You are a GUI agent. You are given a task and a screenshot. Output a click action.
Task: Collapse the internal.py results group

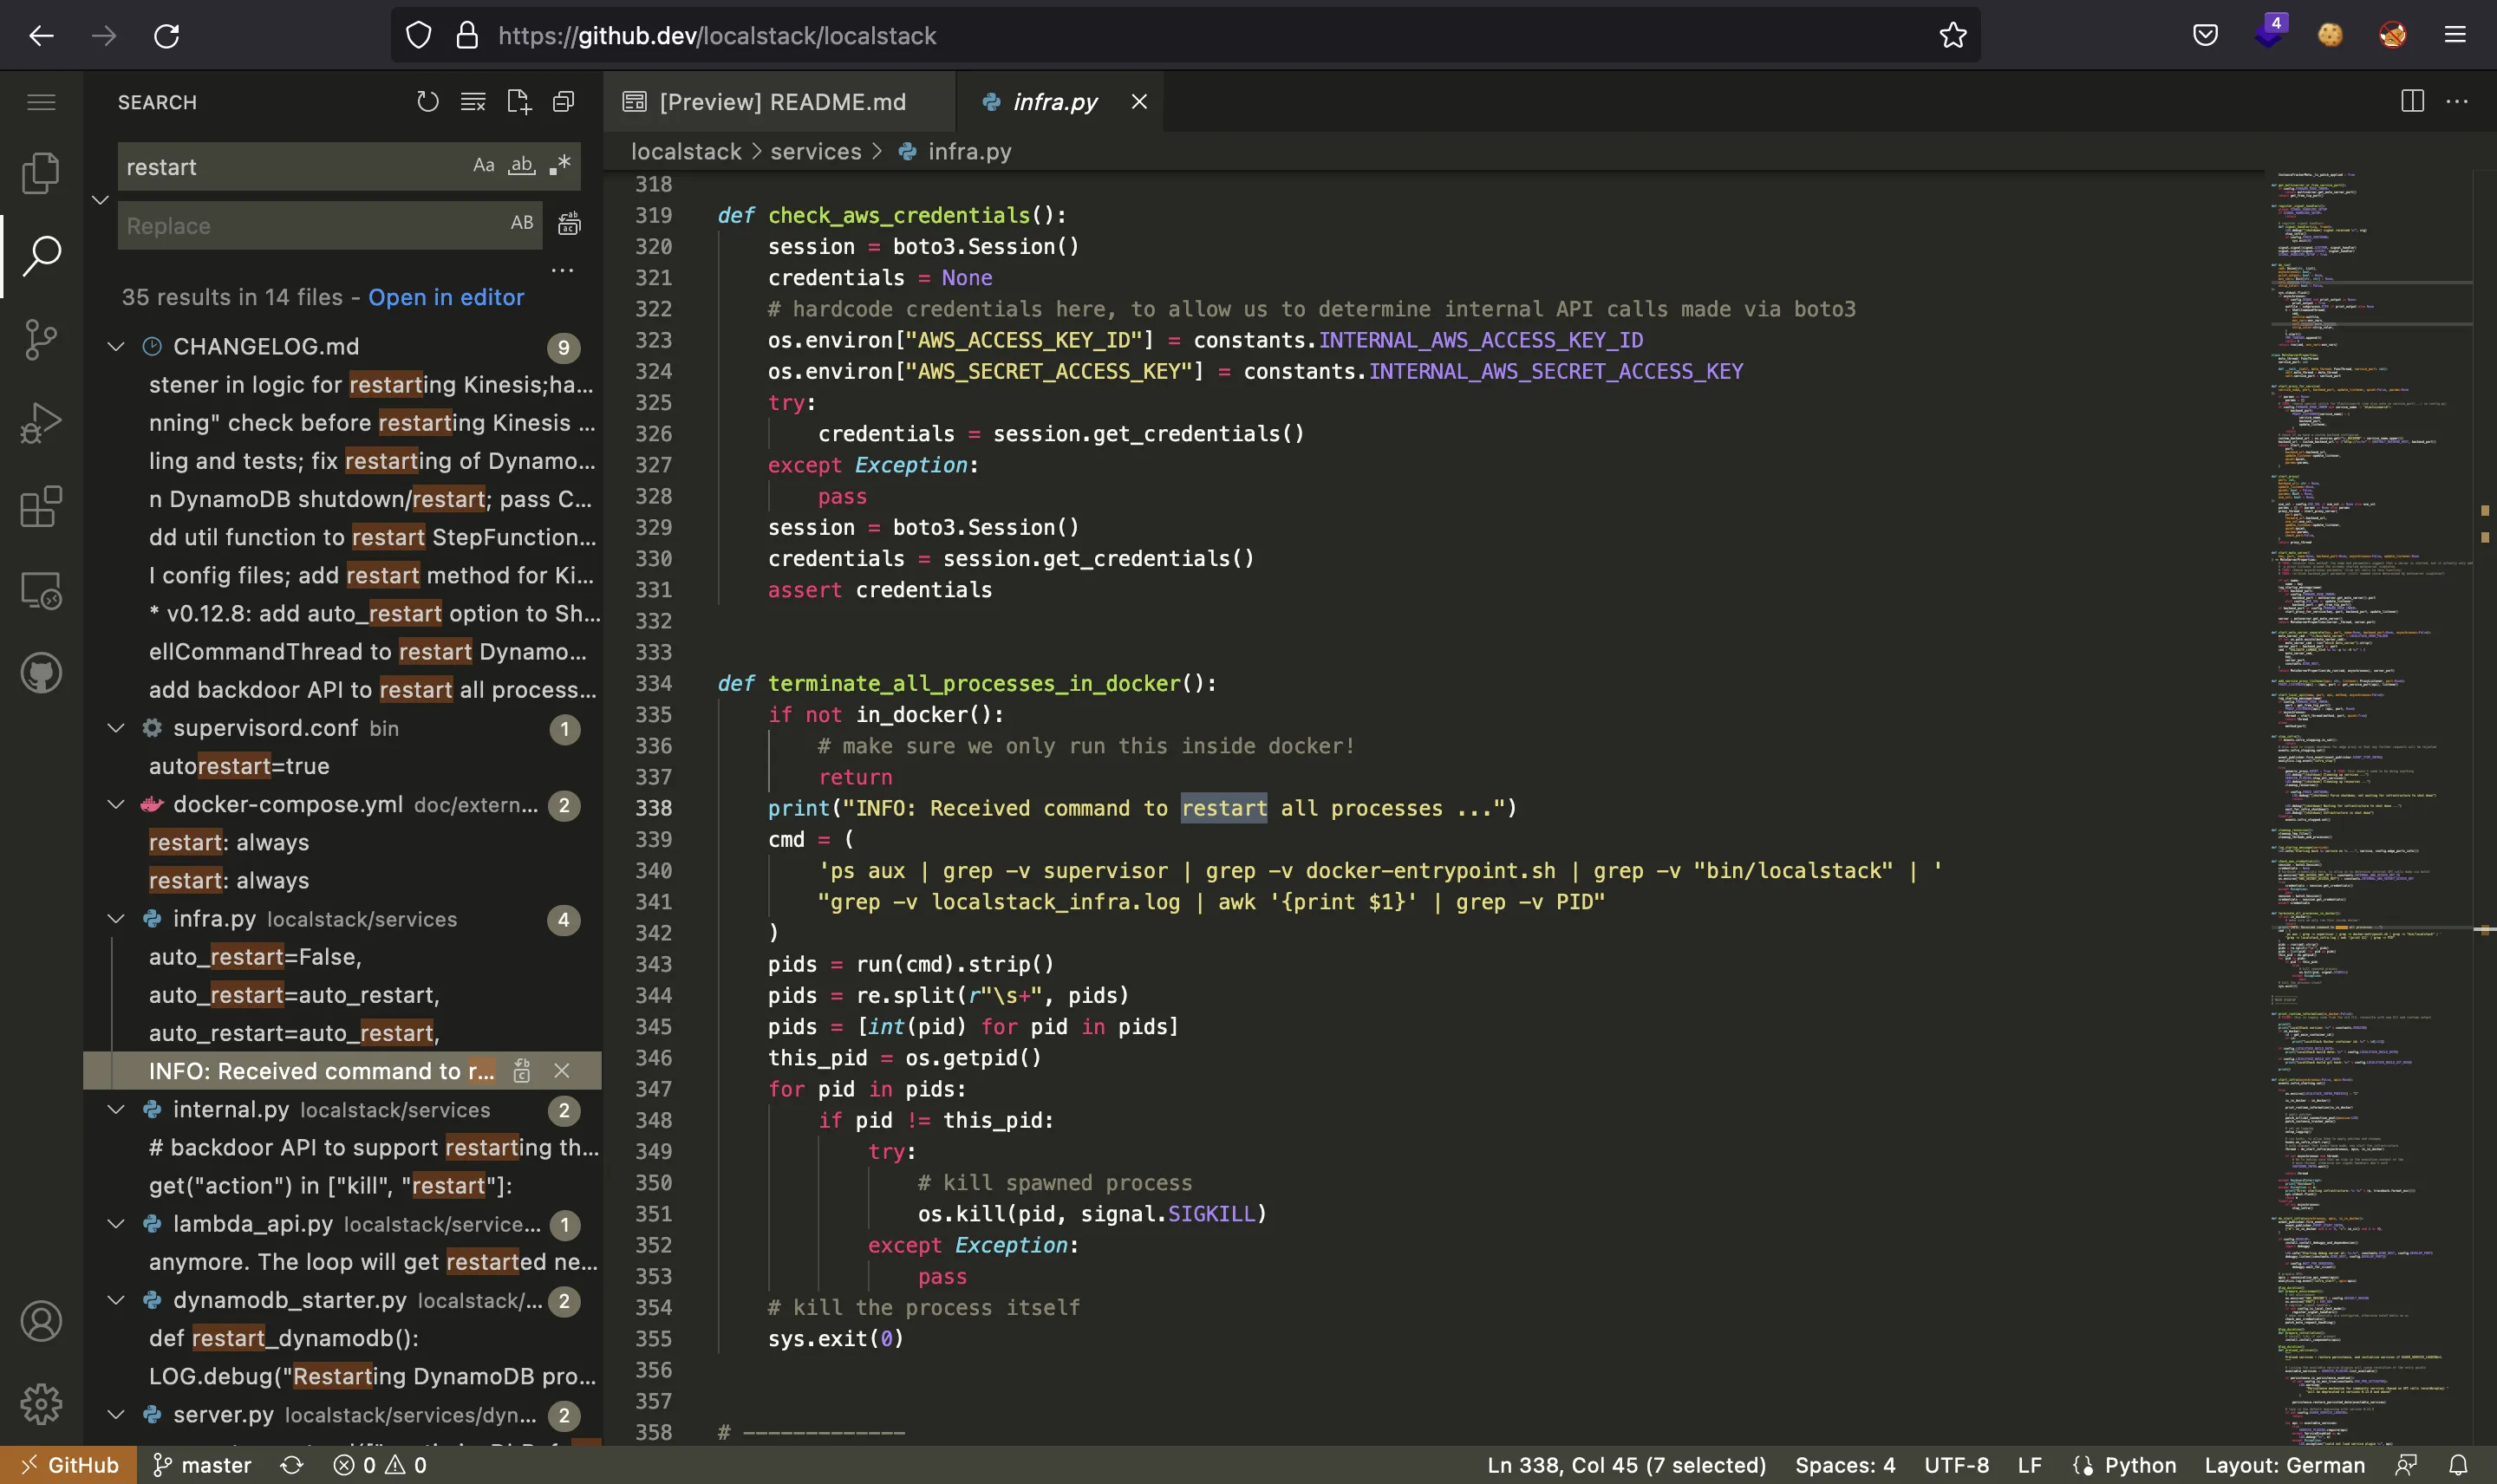point(116,1110)
